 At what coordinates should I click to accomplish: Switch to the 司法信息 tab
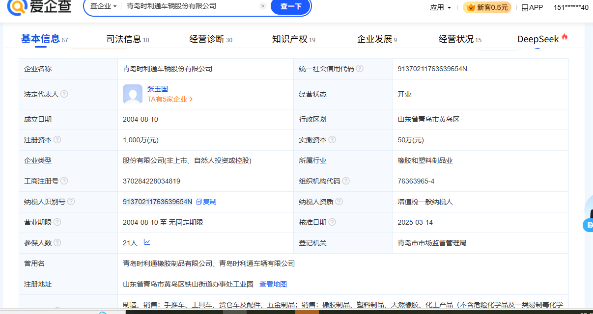[127, 39]
